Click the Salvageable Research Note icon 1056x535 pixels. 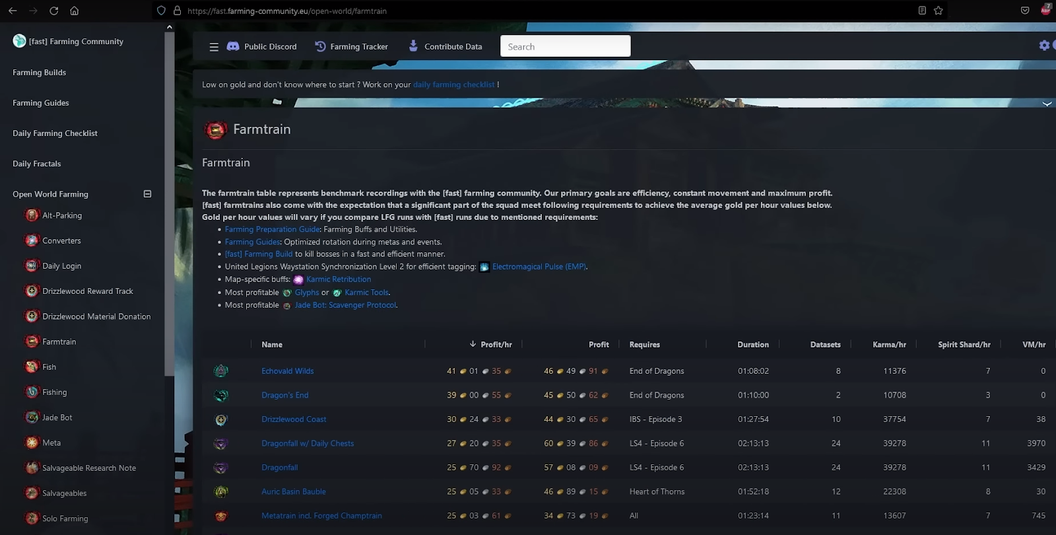[x=32, y=468]
